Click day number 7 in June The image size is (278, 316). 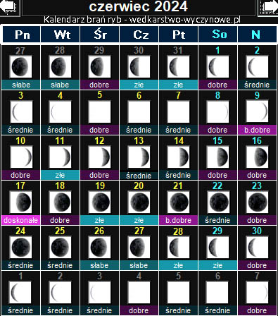tap(179, 95)
